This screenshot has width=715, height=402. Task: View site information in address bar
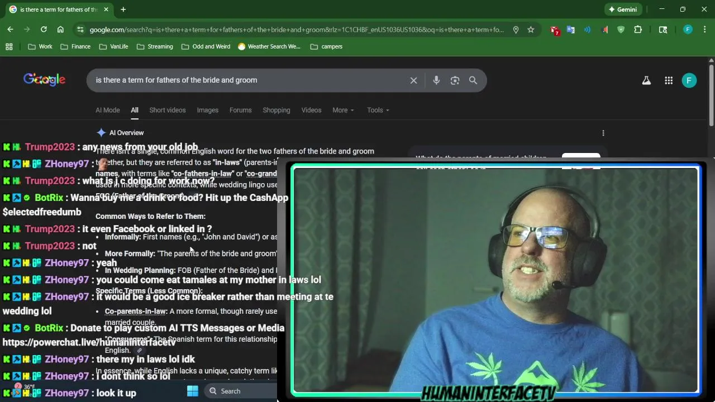(80, 30)
